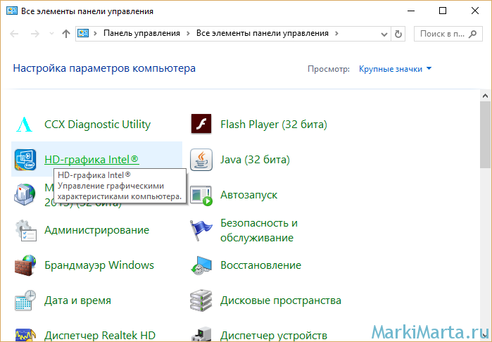Minimize the Control Panel window
The image size is (492, 342).
tap(411, 11)
